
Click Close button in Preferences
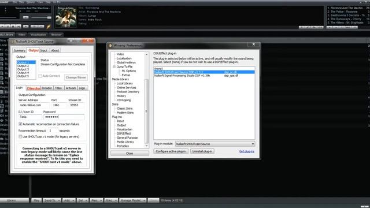[x=129, y=154]
